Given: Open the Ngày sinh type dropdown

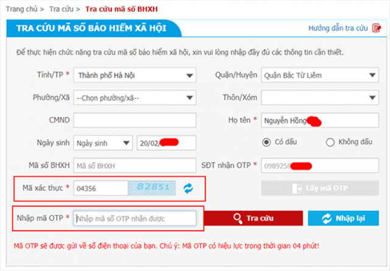Looking at the screenshot, I should [103, 143].
